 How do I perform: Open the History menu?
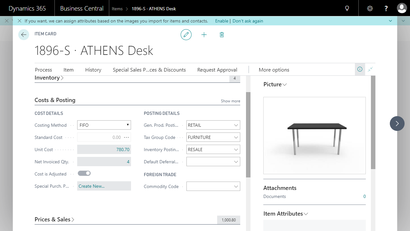93,70
